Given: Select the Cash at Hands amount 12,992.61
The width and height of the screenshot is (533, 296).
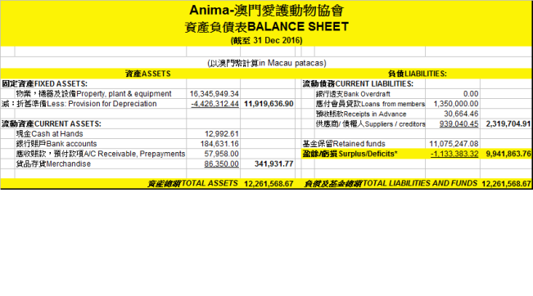Looking at the screenshot, I should 222,134.
